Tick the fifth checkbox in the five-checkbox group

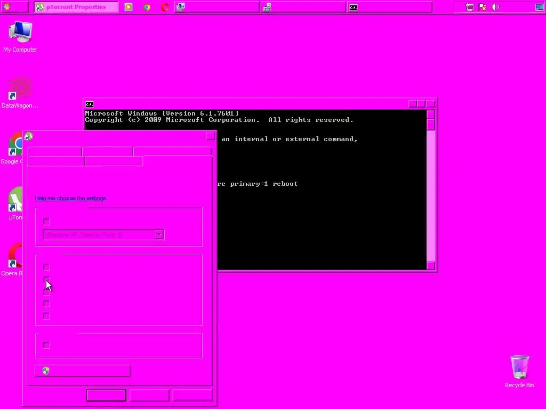[47, 316]
